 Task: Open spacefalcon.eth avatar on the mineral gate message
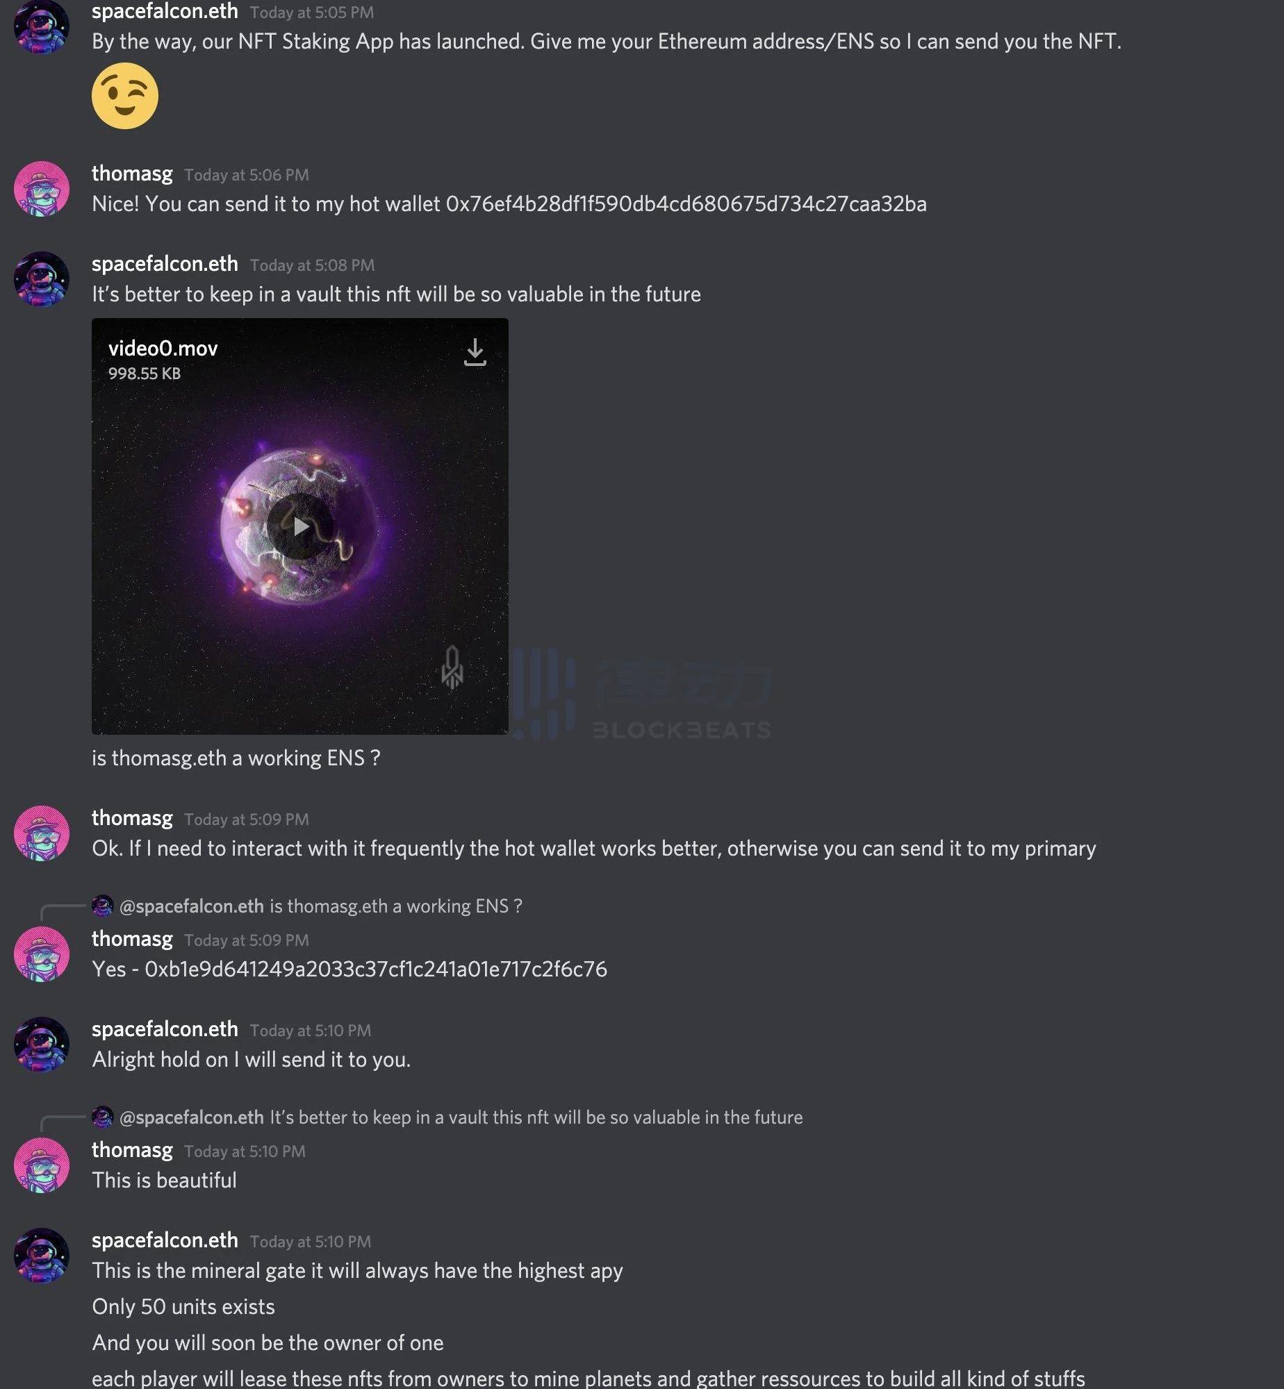coord(42,1256)
